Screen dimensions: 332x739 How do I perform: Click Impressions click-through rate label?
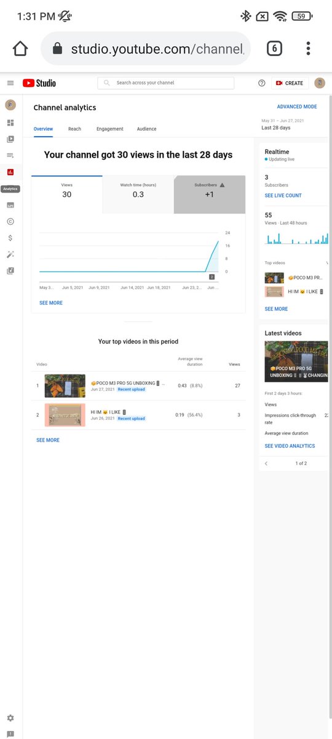pos(290,419)
